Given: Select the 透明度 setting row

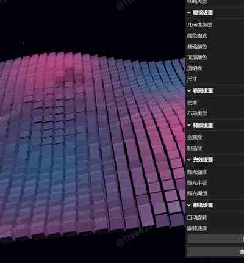Looking at the screenshot, I should pos(215,68).
